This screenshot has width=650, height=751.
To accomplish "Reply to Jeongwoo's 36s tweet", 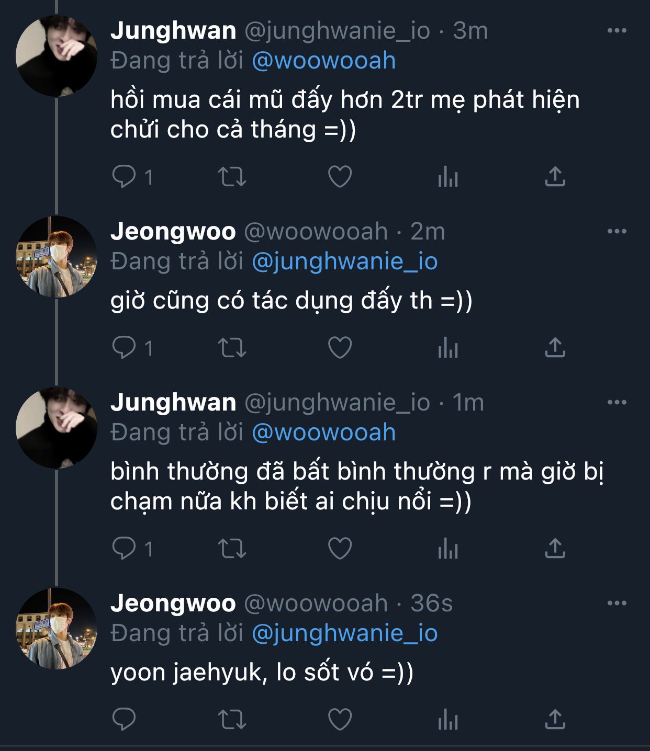I will click(x=124, y=720).
